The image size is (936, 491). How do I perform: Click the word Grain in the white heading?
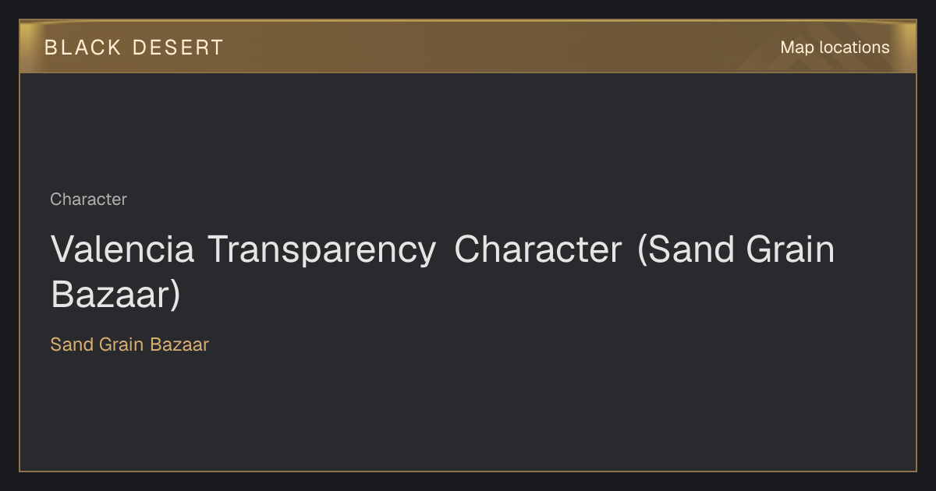click(x=791, y=249)
